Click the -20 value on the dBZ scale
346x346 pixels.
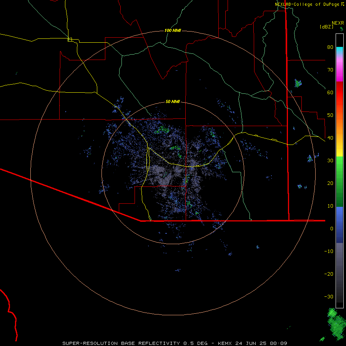(x=329, y=274)
